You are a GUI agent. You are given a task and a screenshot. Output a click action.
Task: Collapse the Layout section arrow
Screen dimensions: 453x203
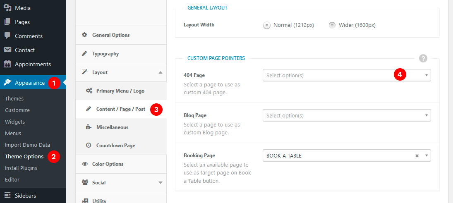tap(161, 72)
